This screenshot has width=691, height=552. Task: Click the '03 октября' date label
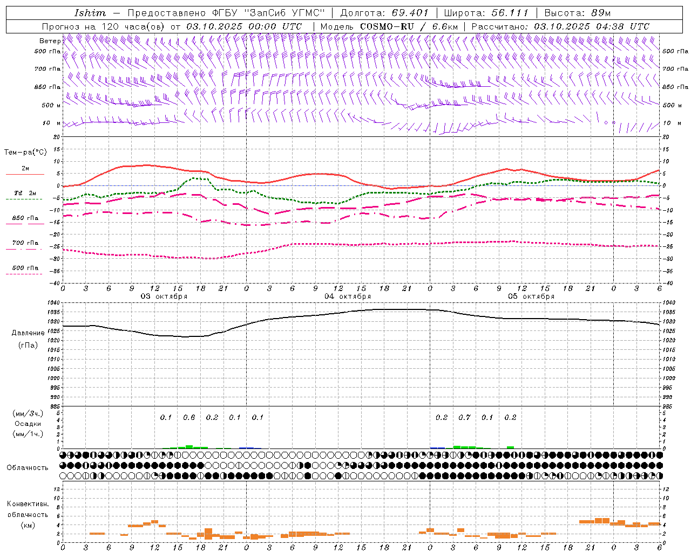(x=164, y=296)
